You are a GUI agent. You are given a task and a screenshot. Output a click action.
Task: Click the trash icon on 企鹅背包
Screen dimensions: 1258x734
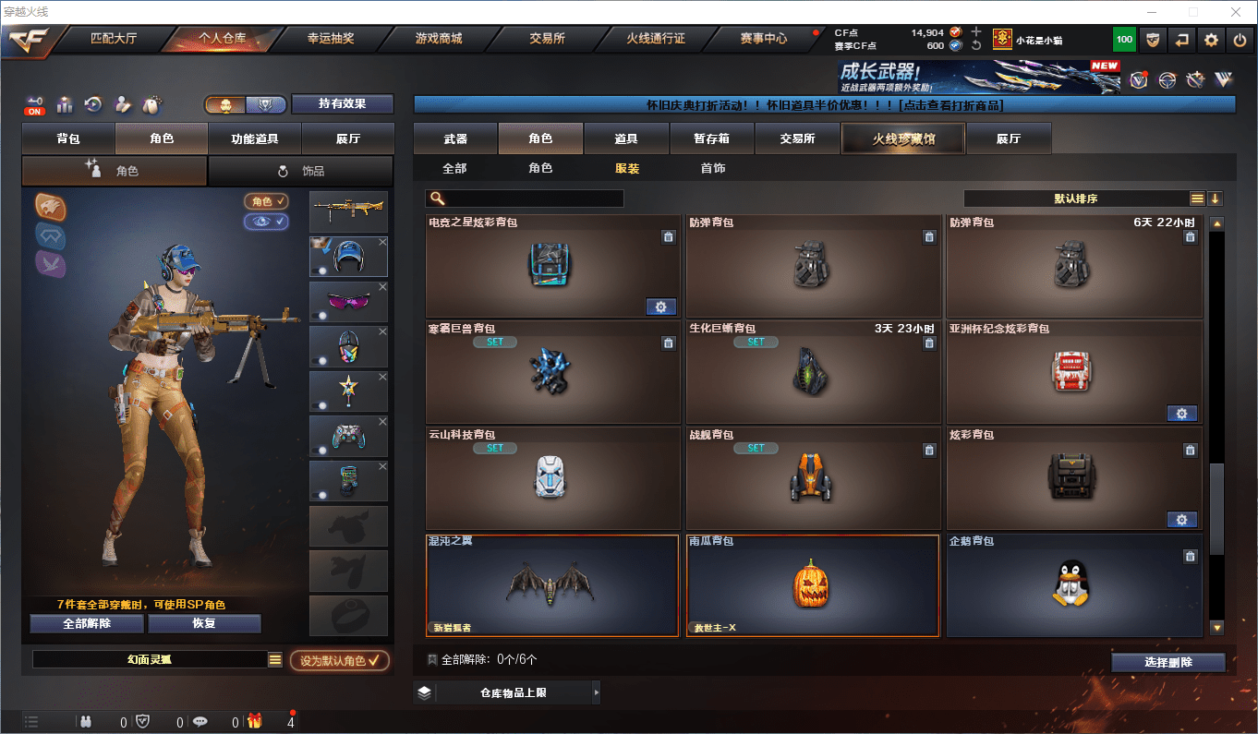click(x=1190, y=556)
